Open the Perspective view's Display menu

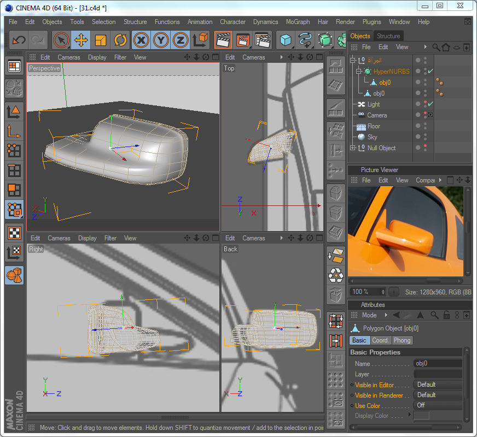[97, 57]
